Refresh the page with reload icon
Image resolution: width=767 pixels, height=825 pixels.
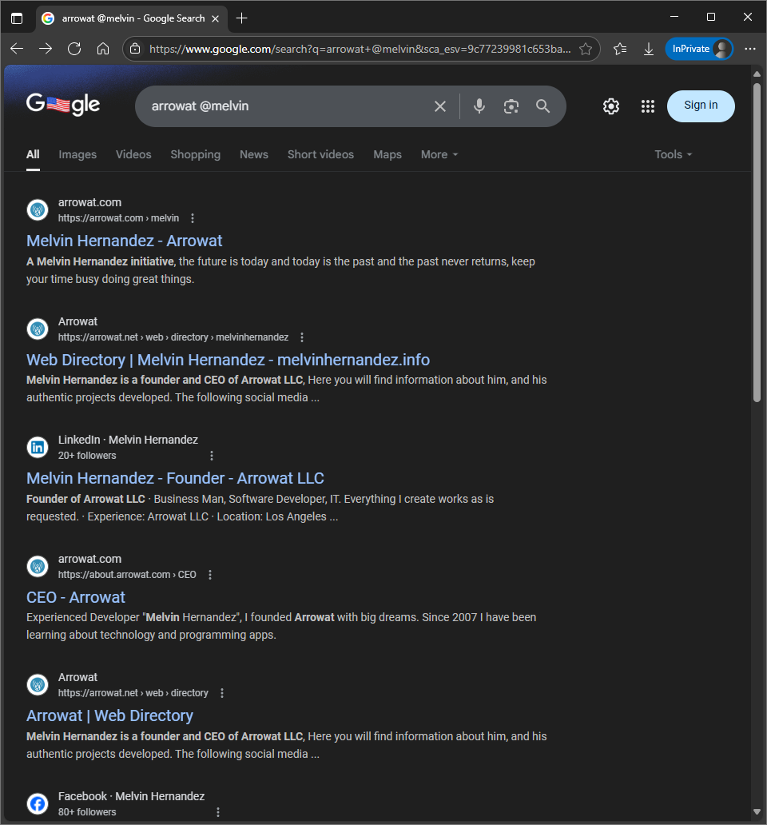pyautogui.click(x=74, y=49)
